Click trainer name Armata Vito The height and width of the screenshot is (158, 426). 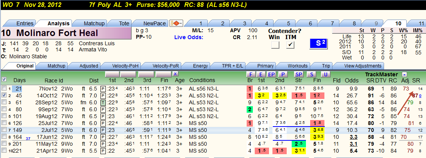point(93,49)
